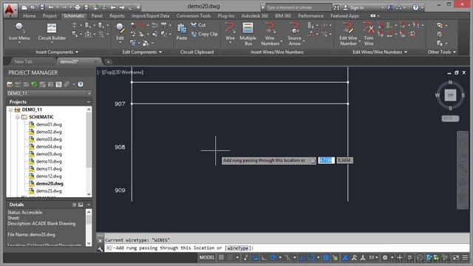Click Sign In
Image resolution: width=473 pixels, height=266 pixels.
click(357, 7)
